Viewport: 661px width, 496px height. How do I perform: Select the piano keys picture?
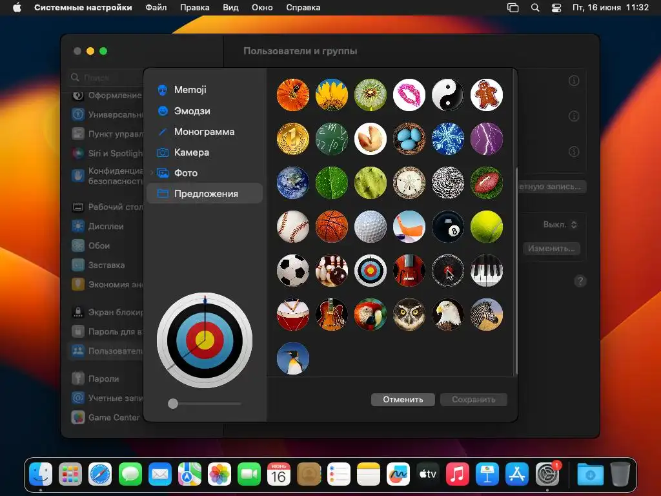(x=487, y=271)
